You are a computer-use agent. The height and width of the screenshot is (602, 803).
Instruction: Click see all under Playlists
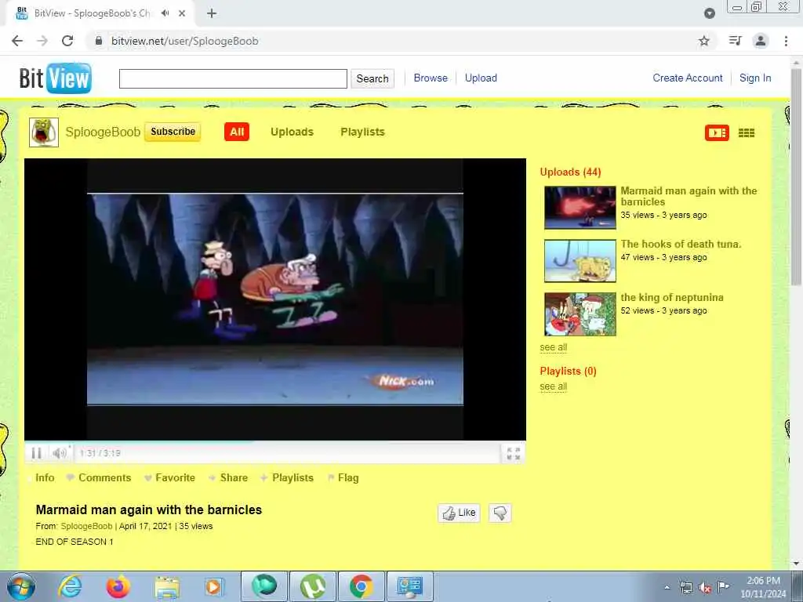pos(553,386)
